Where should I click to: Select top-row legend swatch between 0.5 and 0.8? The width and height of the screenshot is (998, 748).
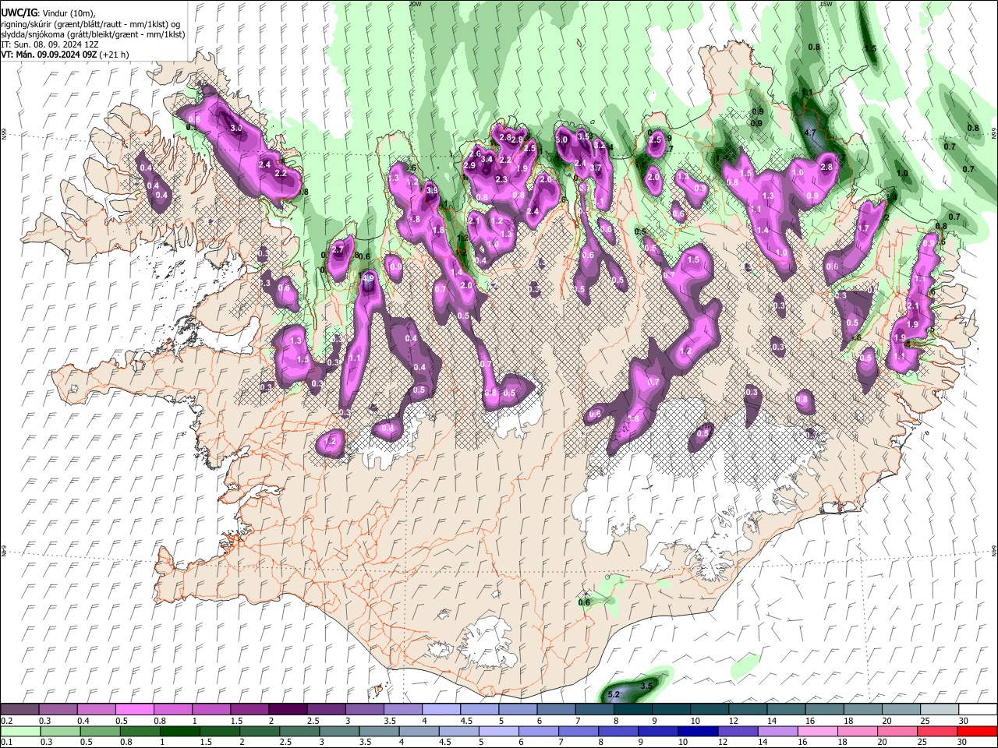click(x=135, y=709)
